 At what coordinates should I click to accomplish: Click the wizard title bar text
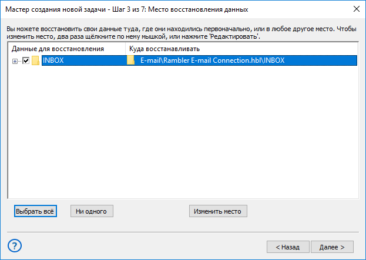(127, 9)
